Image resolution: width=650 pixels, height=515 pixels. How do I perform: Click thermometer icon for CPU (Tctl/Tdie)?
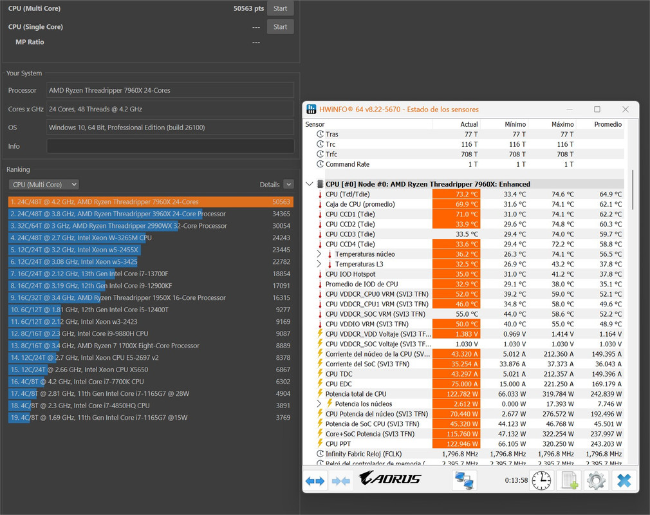click(320, 194)
